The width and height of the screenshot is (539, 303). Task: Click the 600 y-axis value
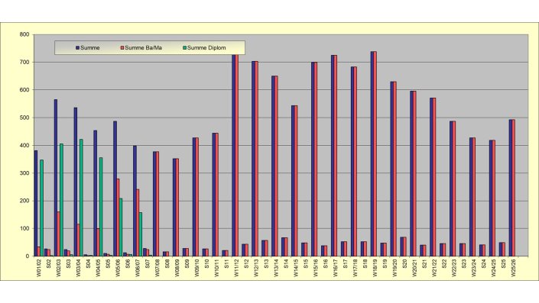24,90
